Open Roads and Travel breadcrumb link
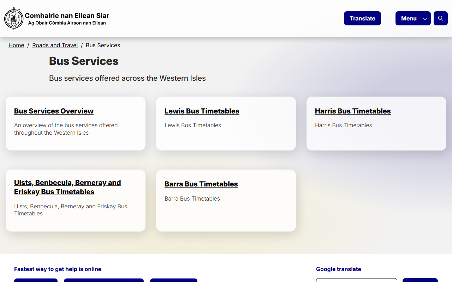 pyautogui.click(x=55, y=45)
